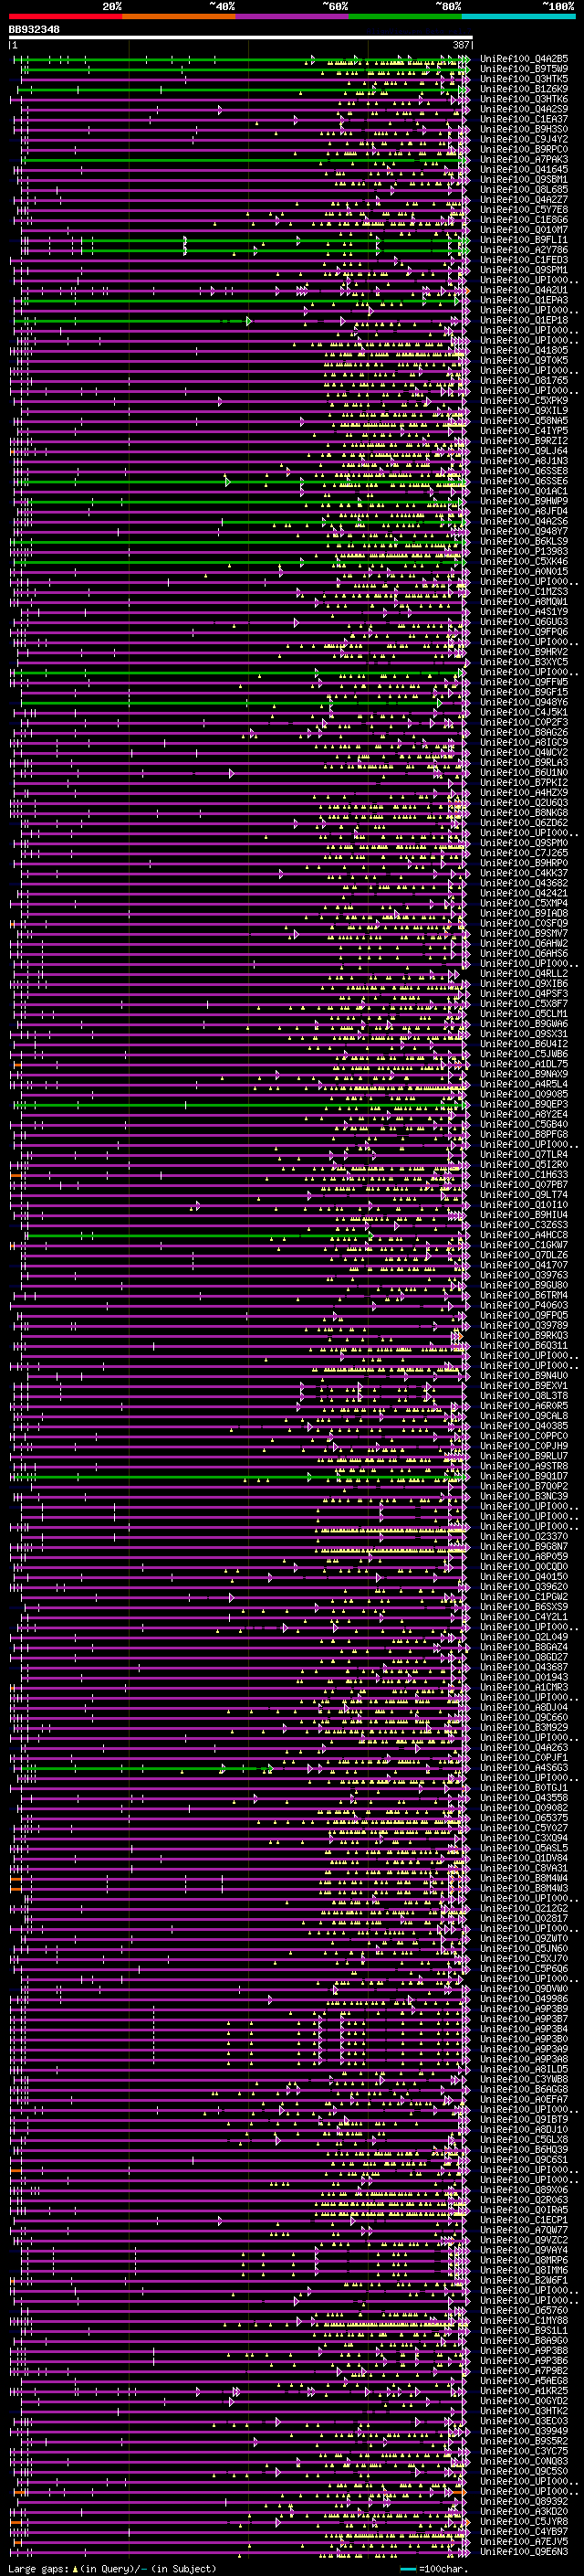The image size is (584, 2576).
Task: Pick the UniRef100_O23370 hit name
Action: tap(524, 1536)
